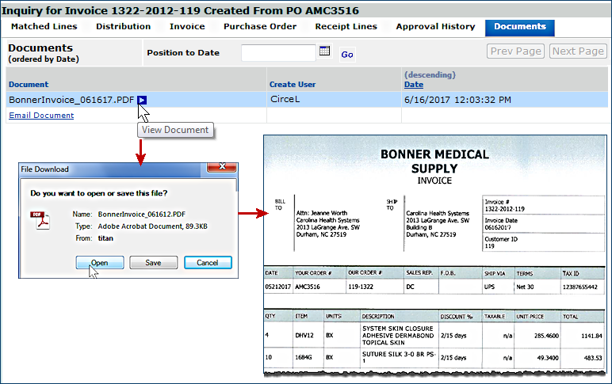
Task: Cancel the file download
Action: pyautogui.click(x=208, y=263)
